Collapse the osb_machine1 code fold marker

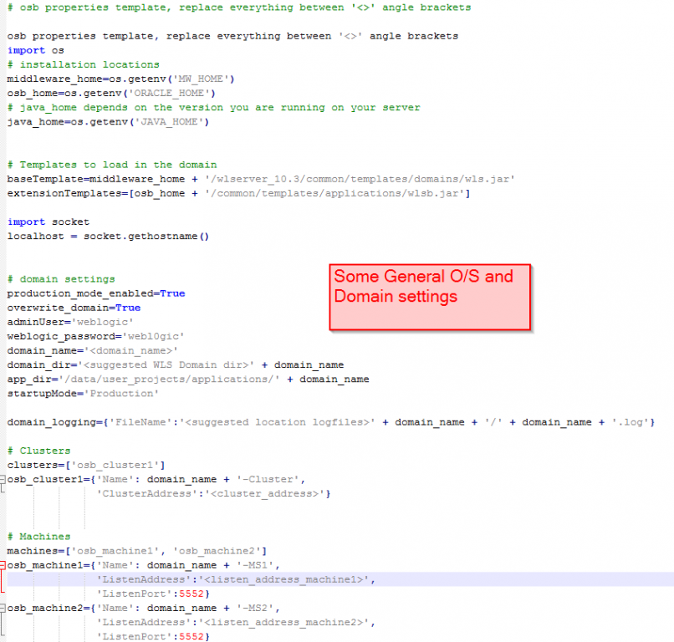pyautogui.click(x=3, y=564)
